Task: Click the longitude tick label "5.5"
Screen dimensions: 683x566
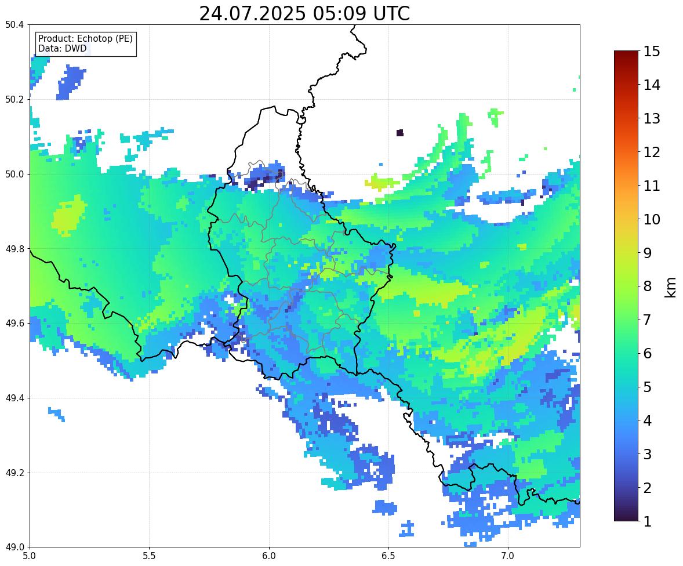Action: (x=149, y=556)
